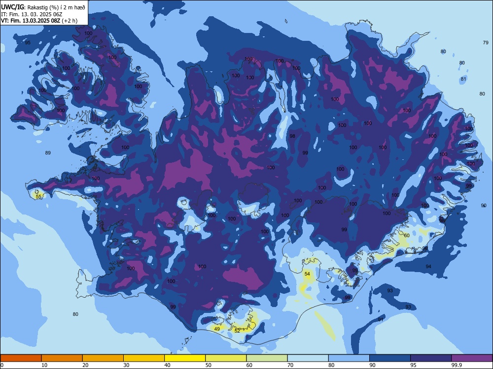493x369 pixels.
Task: Click the humidity value 81 on the map
Action: coord(463,79)
